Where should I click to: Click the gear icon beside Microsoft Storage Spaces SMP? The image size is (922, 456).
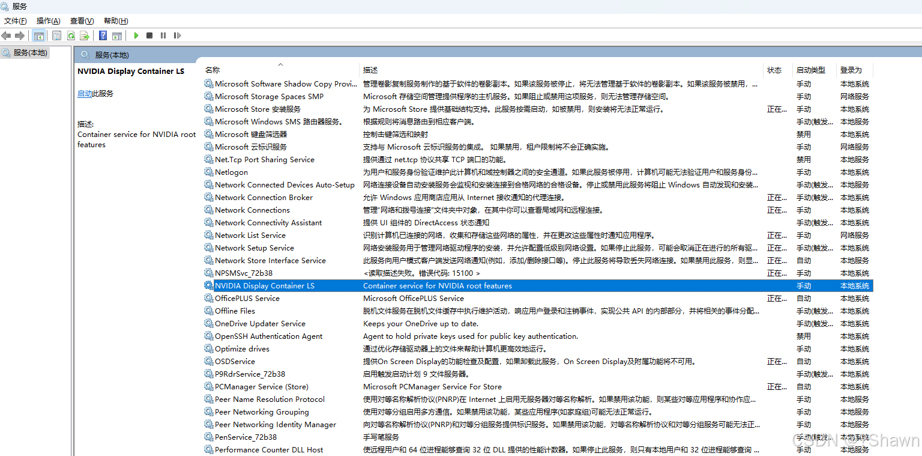(209, 96)
